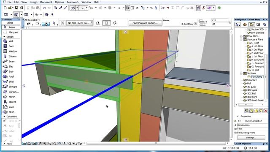
Task: Select the Stair tool
Action: tap(11, 71)
